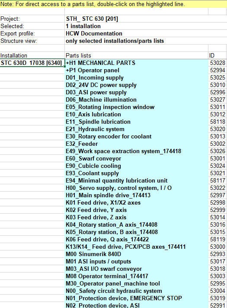The image size is (227, 308).
Task: Select the D01_Incoming supply row
Action: [136, 77]
